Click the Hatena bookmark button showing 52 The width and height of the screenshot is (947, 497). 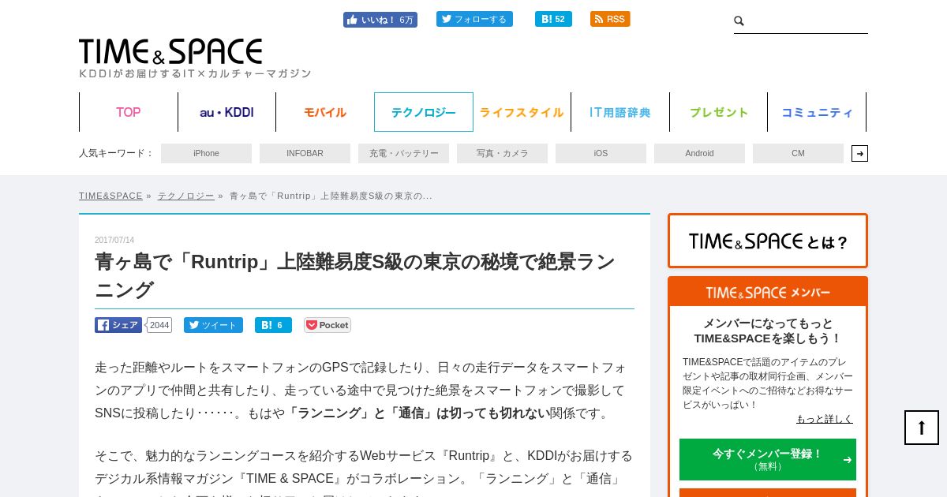point(553,19)
